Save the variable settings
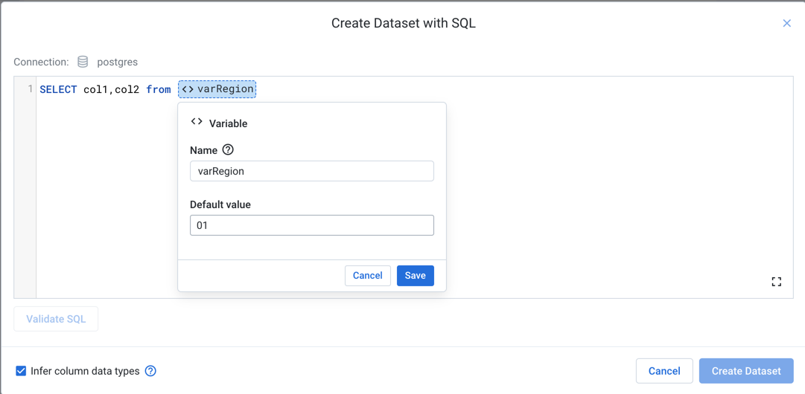 415,276
